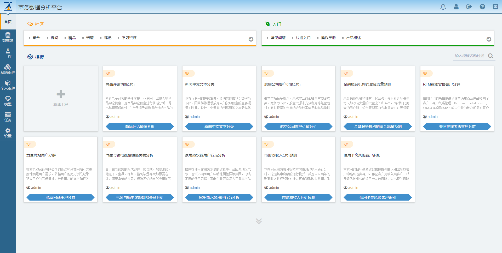Click 气象与输电线路缺陷关联分析 blue button
Screen dimensions: 502x253
point(140,197)
